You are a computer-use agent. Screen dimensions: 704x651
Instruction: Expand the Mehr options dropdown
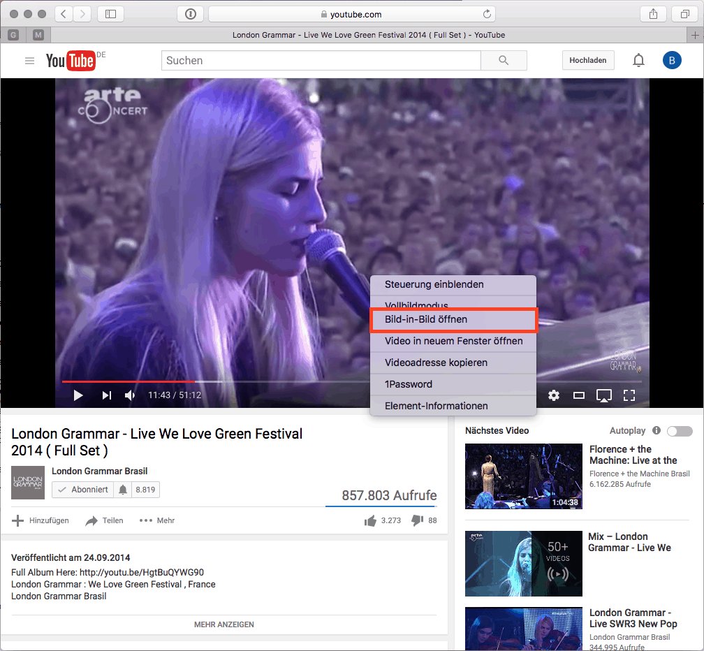click(157, 520)
